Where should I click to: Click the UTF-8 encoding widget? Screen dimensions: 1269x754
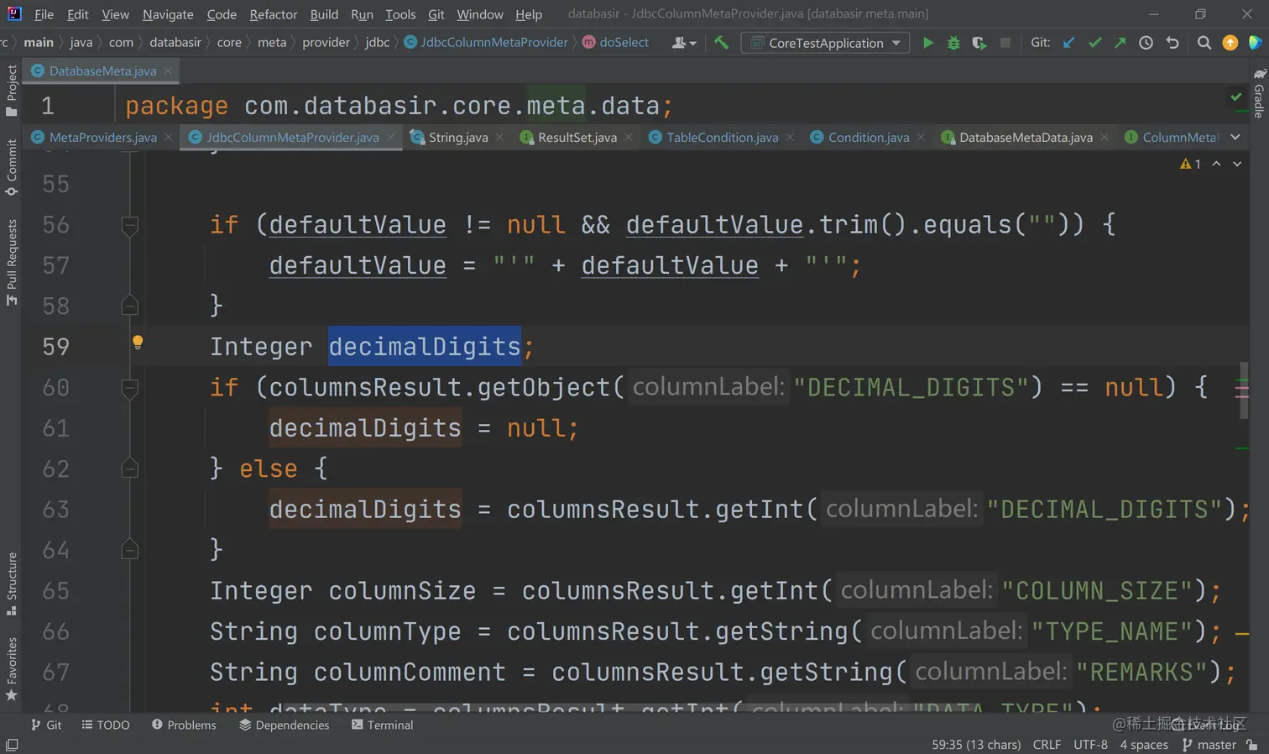pyautogui.click(x=1090, y=745)
